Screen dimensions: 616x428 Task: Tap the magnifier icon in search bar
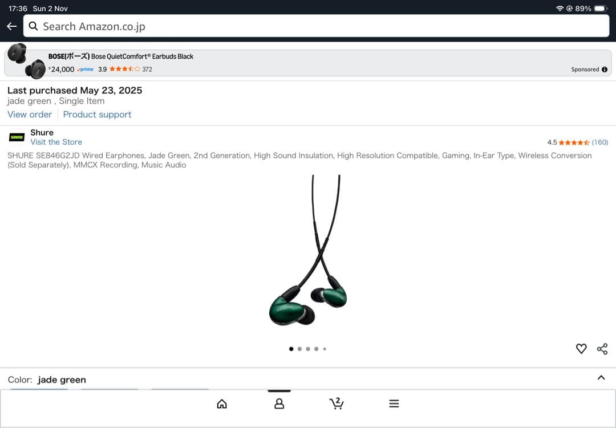coord(34,26)
